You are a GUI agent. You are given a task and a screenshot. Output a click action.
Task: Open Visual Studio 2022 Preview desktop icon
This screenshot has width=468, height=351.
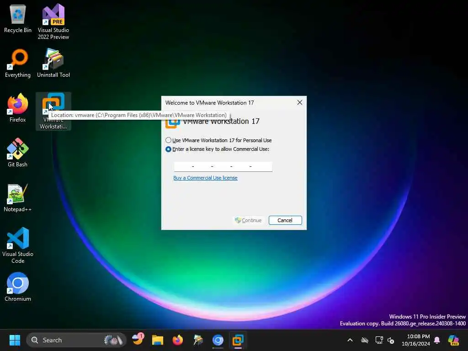tap(53, 21)
